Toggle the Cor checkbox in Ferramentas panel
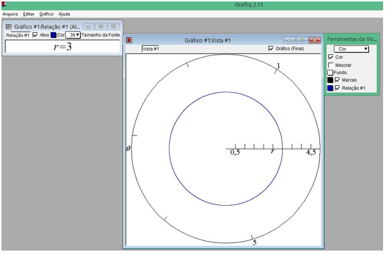The image size is (385, 254). pyautogui.click(x=331, y=57)
